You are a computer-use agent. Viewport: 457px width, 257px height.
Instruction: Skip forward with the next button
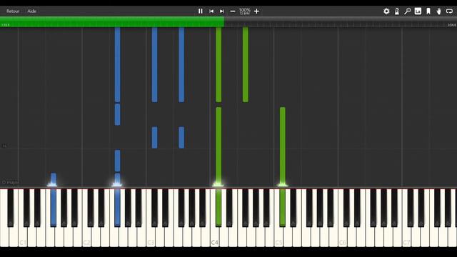click(222, 11)
